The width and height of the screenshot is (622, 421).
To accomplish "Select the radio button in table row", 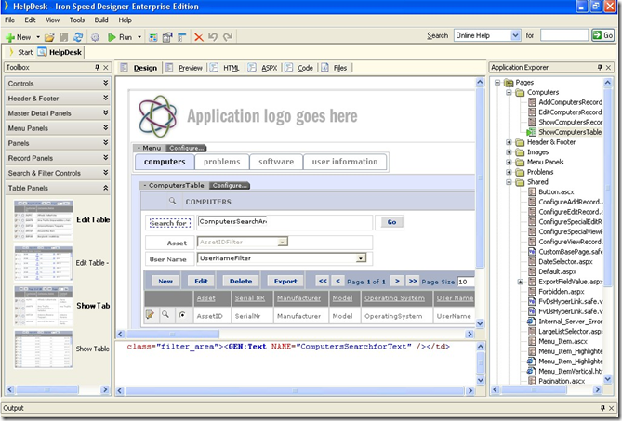I will pyautogui.click(x=180, y=315).
